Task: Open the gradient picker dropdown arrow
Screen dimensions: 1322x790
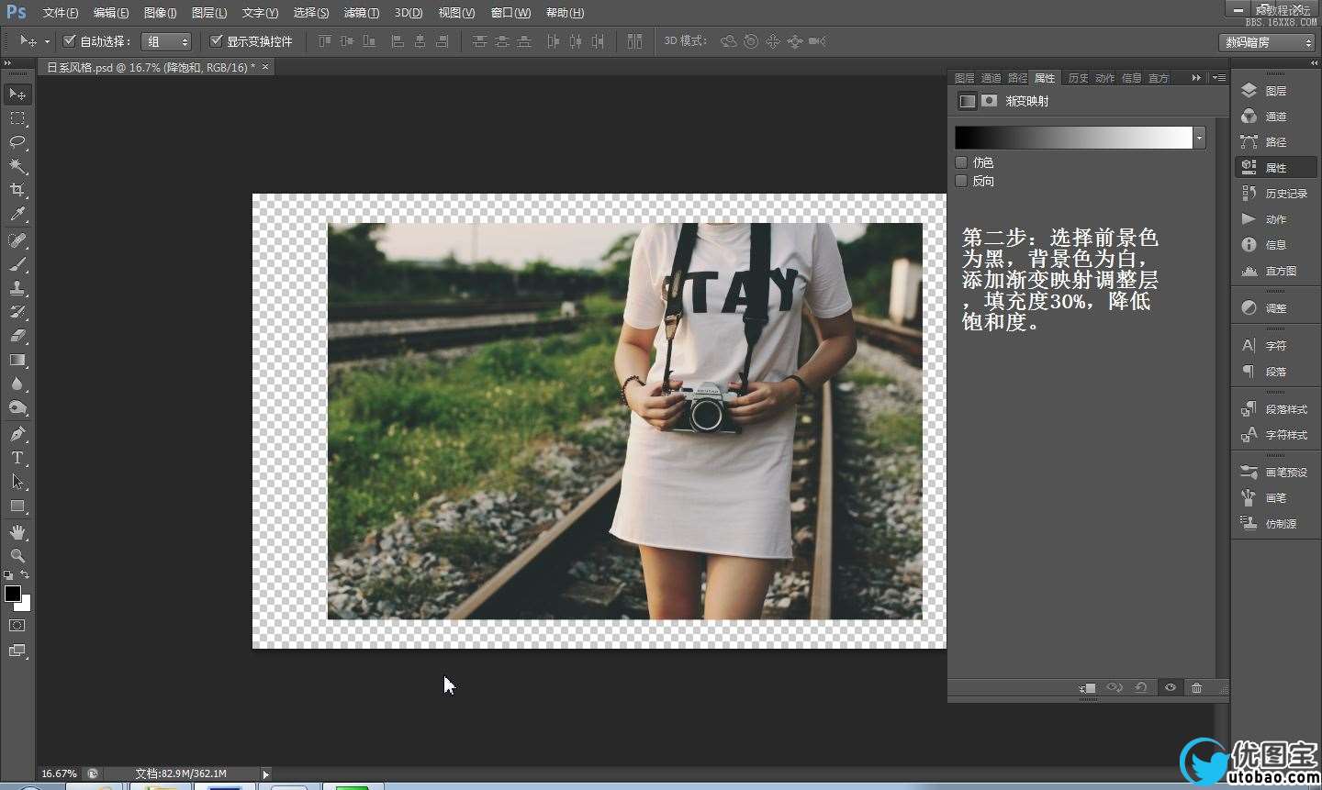Action: 1199,138
